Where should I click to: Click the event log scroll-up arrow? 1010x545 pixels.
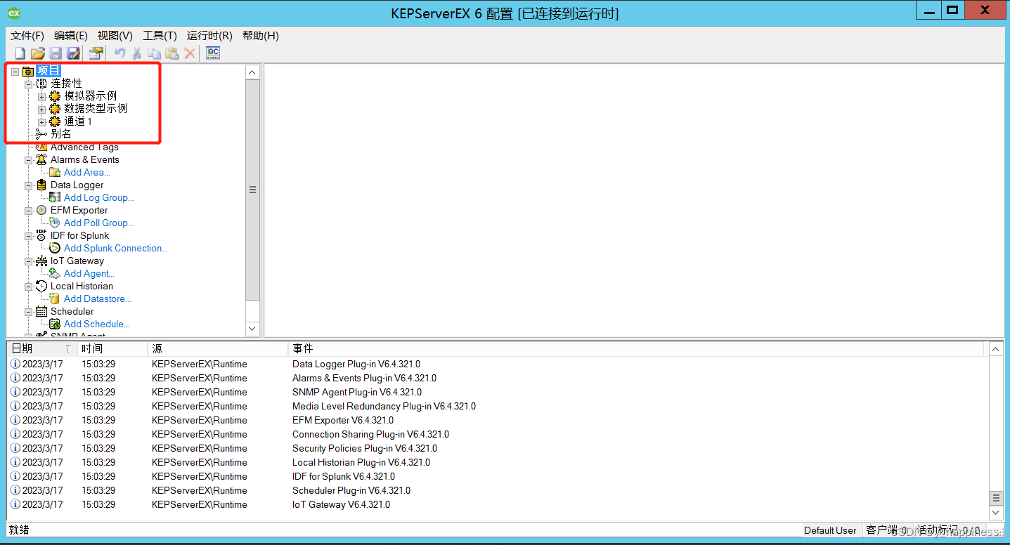(996, 349)
